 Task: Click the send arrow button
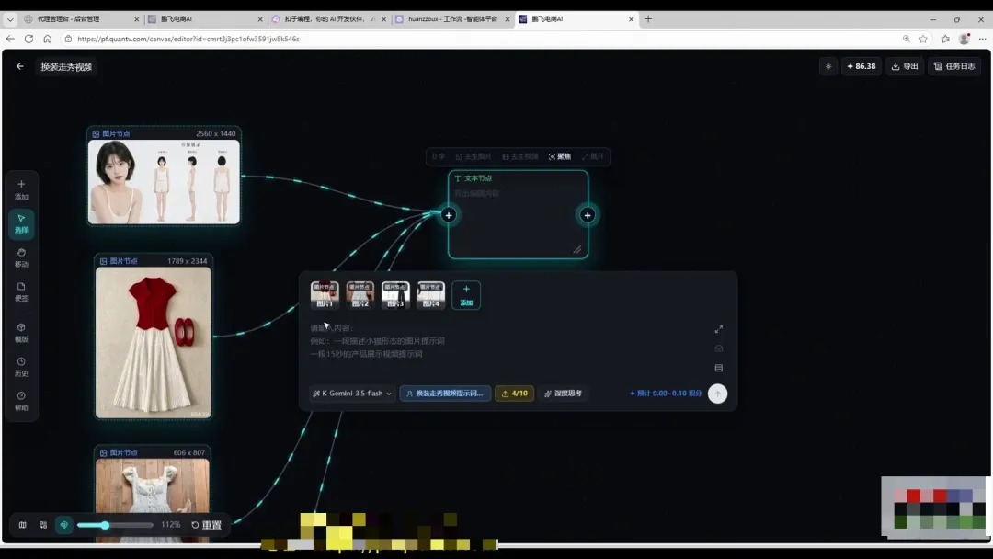click(x=717, y=394)
